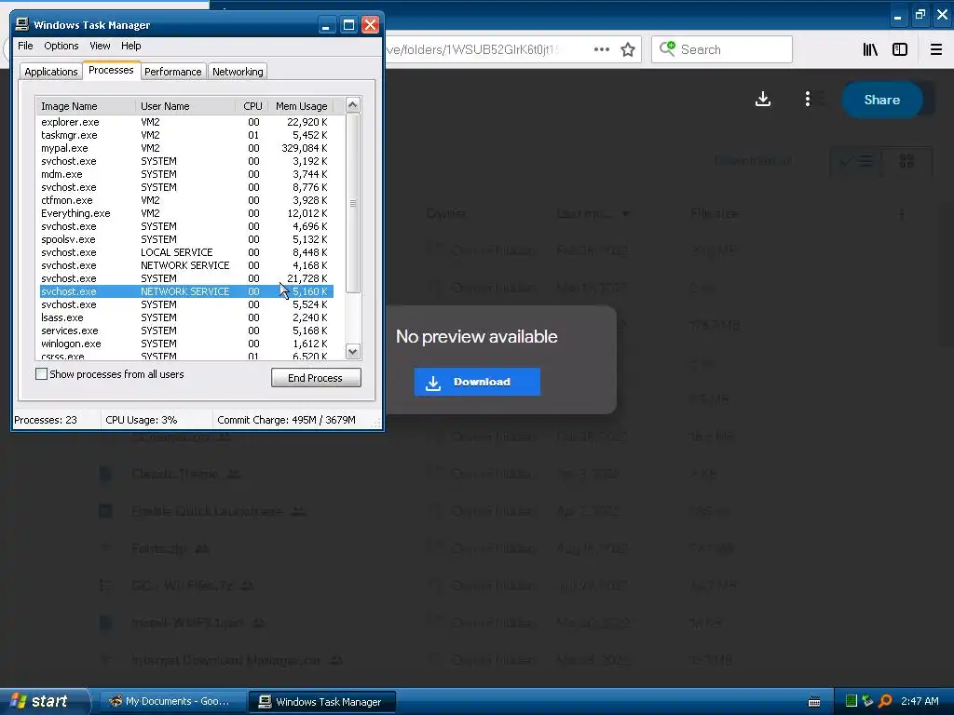Select the ctfmon.exe process row

tap(186, 200)
